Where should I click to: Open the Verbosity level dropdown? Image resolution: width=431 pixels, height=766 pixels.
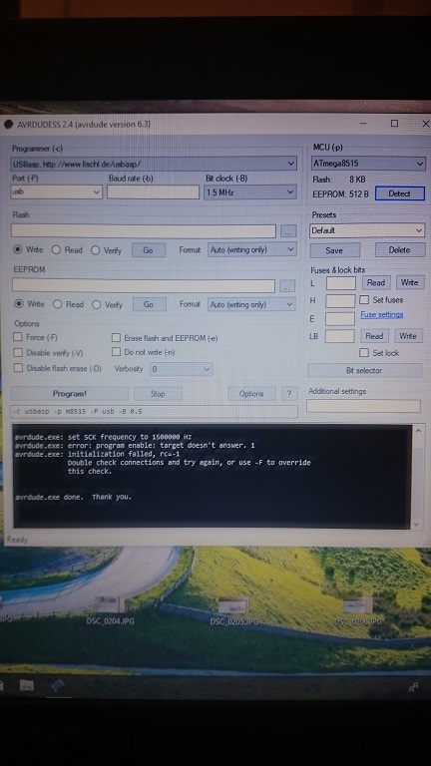181,369
